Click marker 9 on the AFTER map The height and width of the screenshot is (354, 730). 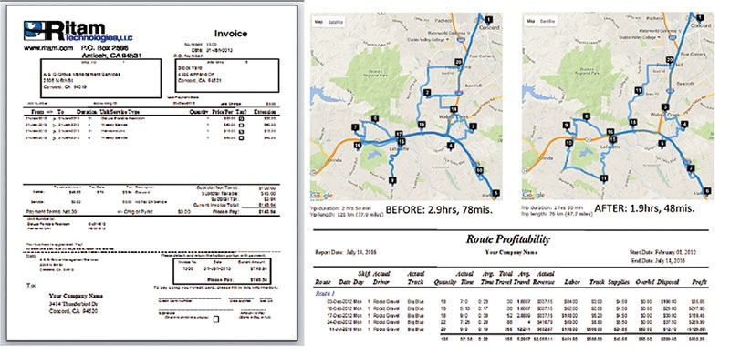567,125
